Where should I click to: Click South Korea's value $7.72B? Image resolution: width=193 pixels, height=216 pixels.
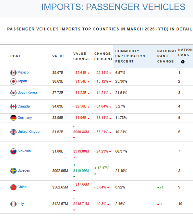(x=58, y=93)
